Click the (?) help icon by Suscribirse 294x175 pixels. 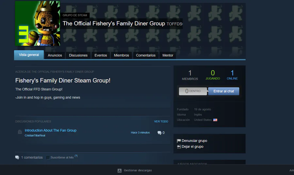pyautogui.click(x=76, y=156)
